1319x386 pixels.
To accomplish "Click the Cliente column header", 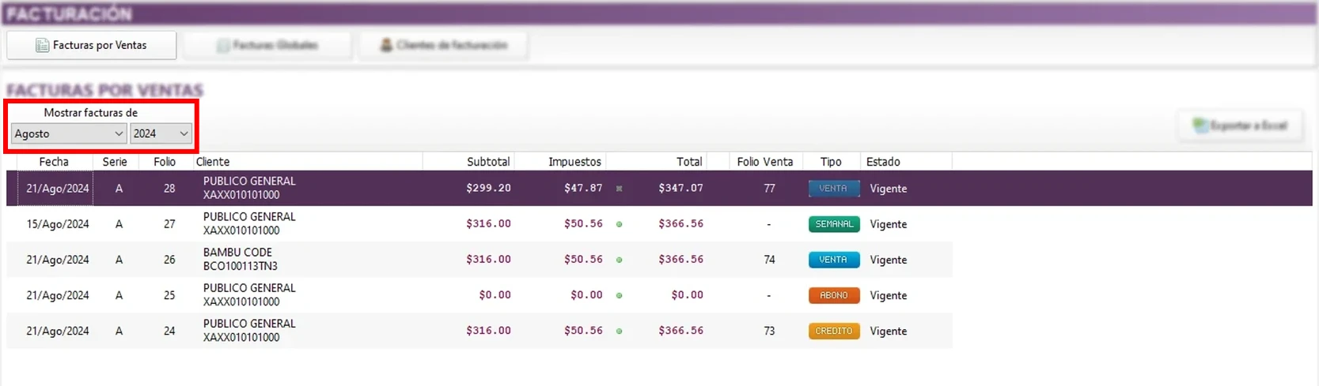I will 213,162.
